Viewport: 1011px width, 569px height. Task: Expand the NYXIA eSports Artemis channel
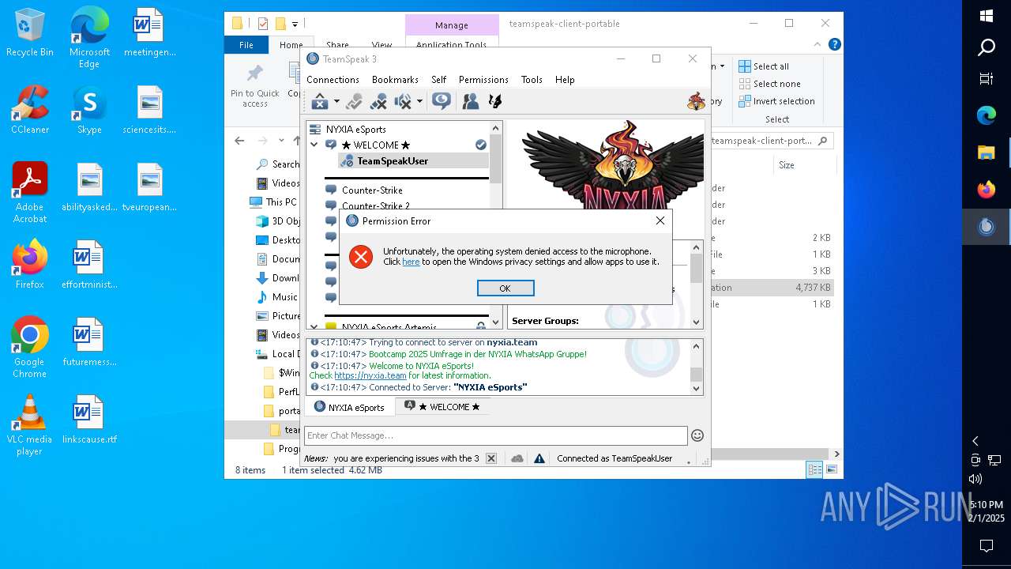pyautogui.click(x=314, y=326)
